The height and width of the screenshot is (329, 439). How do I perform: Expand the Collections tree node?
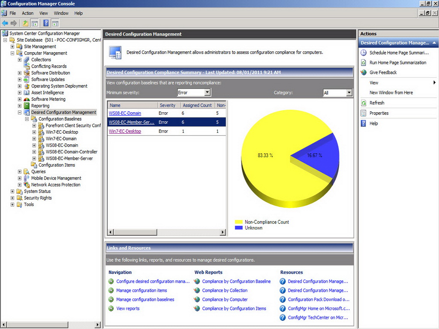(x=20, y=60)
